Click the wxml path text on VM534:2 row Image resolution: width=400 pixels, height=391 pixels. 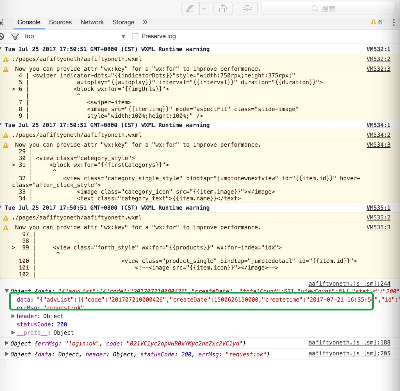coord(77,135)
